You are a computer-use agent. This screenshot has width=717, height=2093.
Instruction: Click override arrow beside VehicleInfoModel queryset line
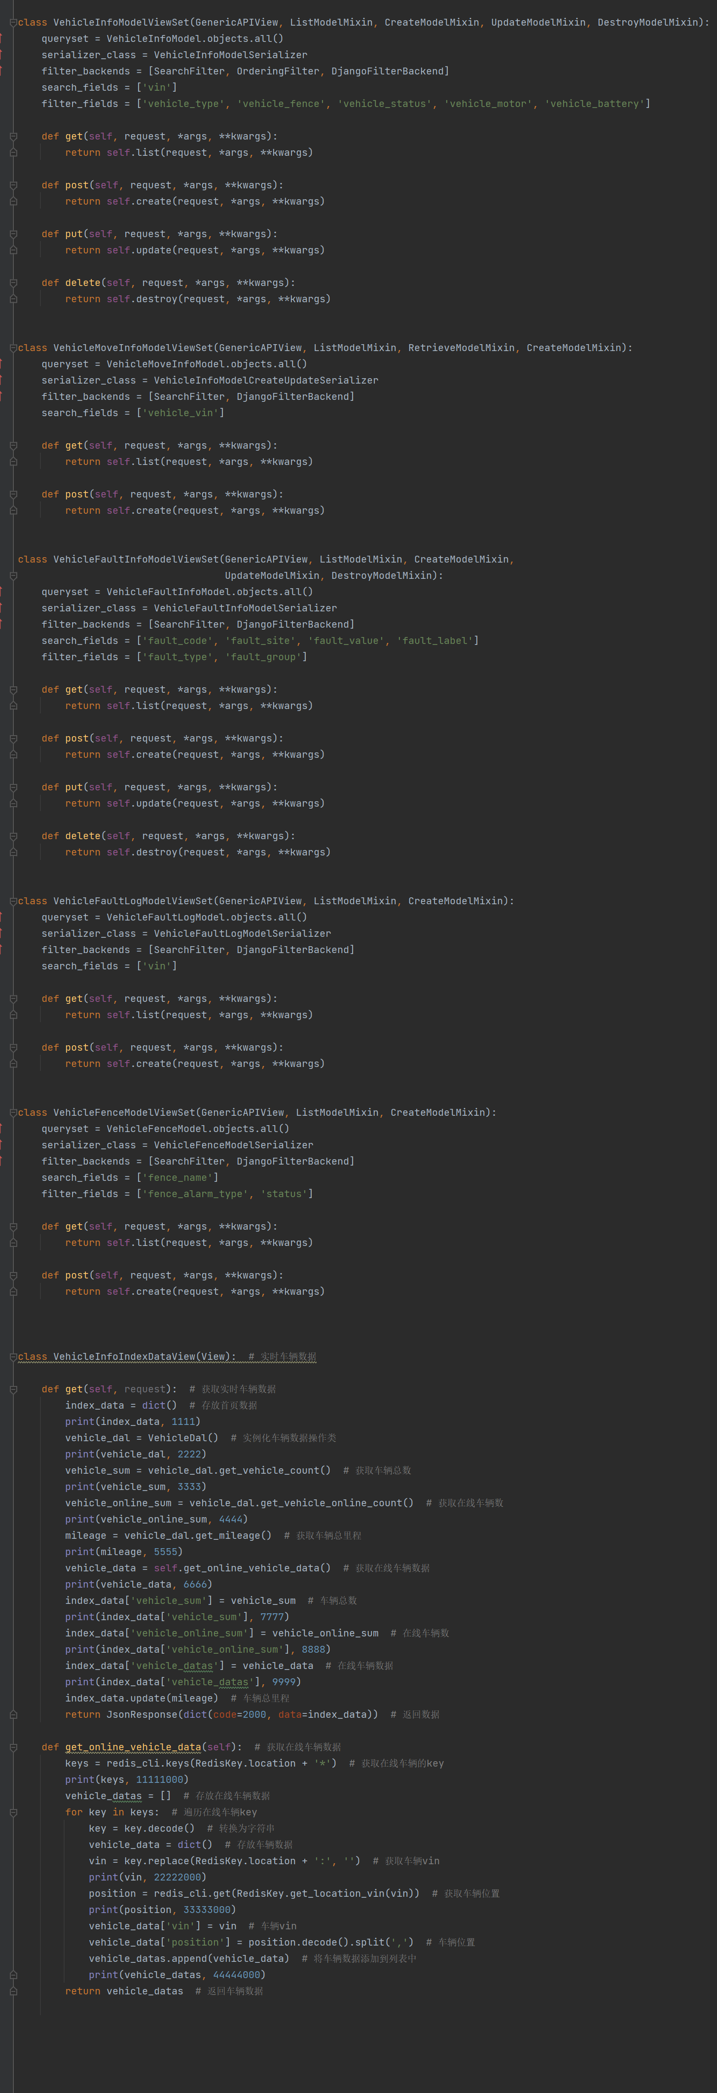[1, 39]
